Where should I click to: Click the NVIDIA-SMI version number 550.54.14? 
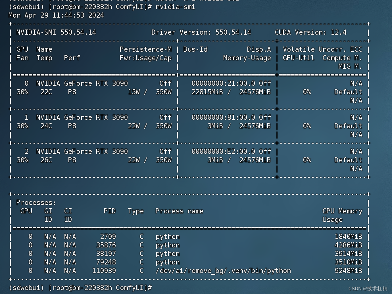pos(78,32)
